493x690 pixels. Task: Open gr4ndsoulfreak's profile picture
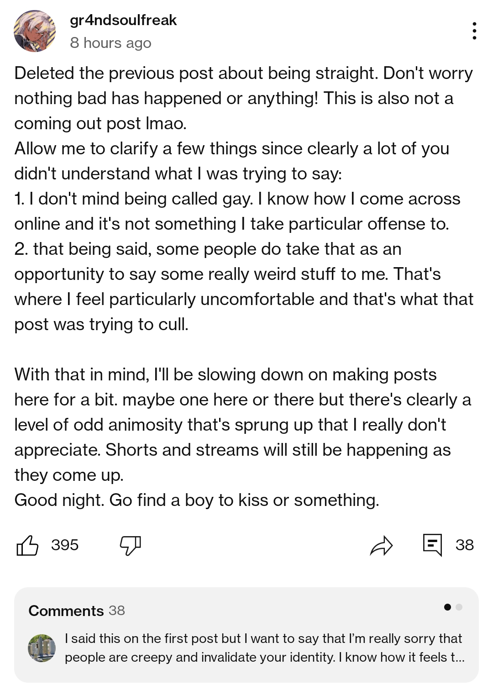click(x=35, y=31)
